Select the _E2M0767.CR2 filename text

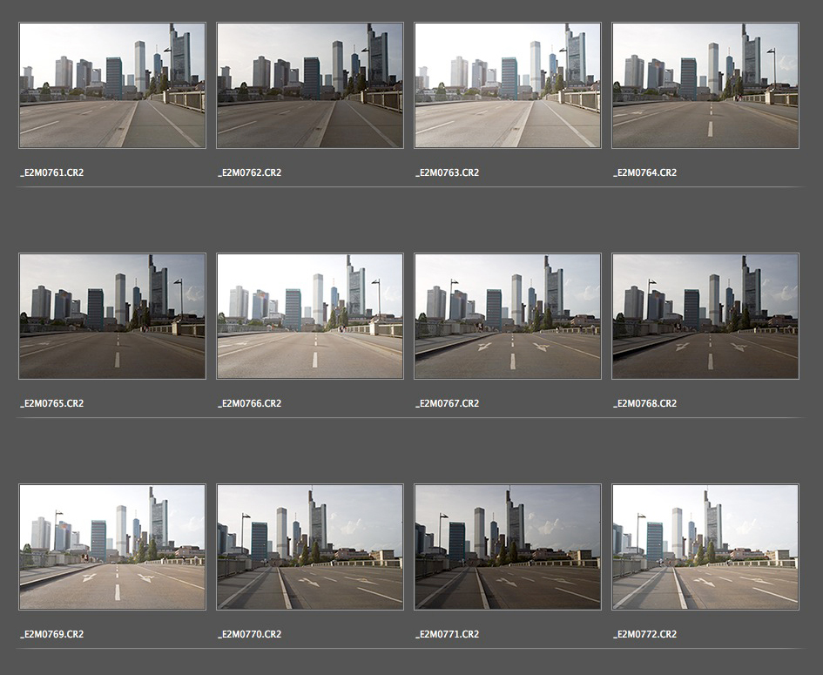click(x=447, y=403)
